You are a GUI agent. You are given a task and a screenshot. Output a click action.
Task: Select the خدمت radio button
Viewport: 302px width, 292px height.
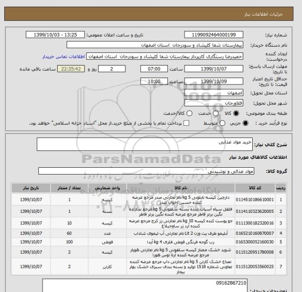click(215, 113)
